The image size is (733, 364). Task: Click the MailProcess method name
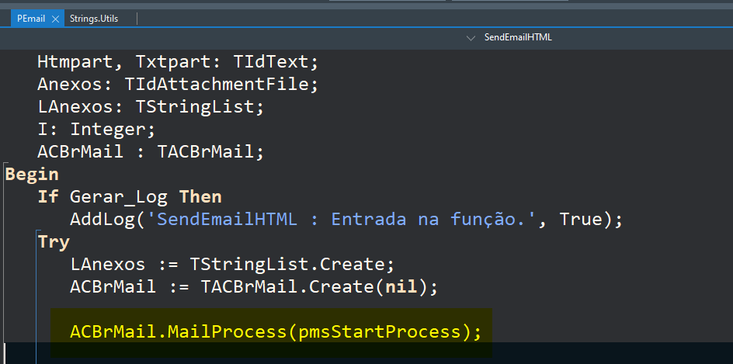[x=226, y=331]
